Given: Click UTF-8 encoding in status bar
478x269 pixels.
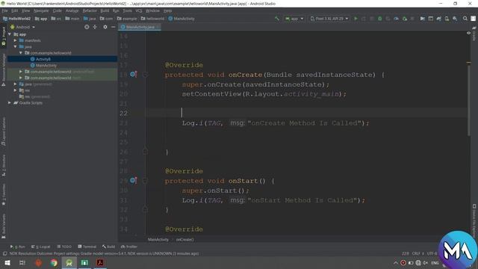Looking at the screenshot, I should (432, 253).
